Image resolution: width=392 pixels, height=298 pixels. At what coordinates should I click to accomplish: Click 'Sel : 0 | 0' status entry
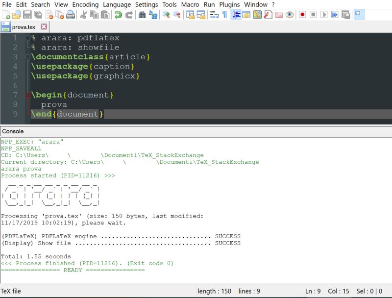tap(369, 291)
